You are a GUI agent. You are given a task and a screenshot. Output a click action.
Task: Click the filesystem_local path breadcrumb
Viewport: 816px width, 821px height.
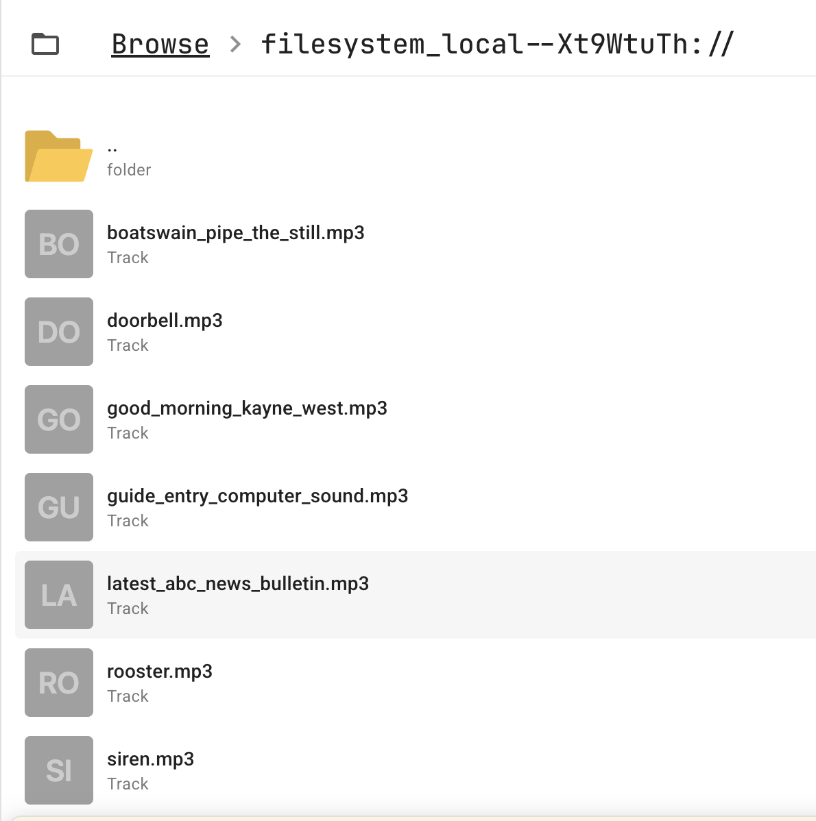click(497, 45)
